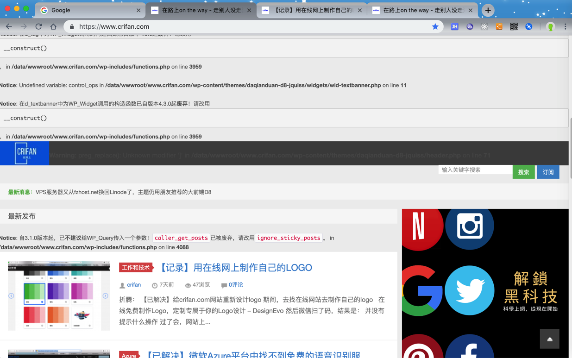Viewport: 572px width, 358px height.
Task: Click the CRIFAN site logo
Action: [25, 153]
